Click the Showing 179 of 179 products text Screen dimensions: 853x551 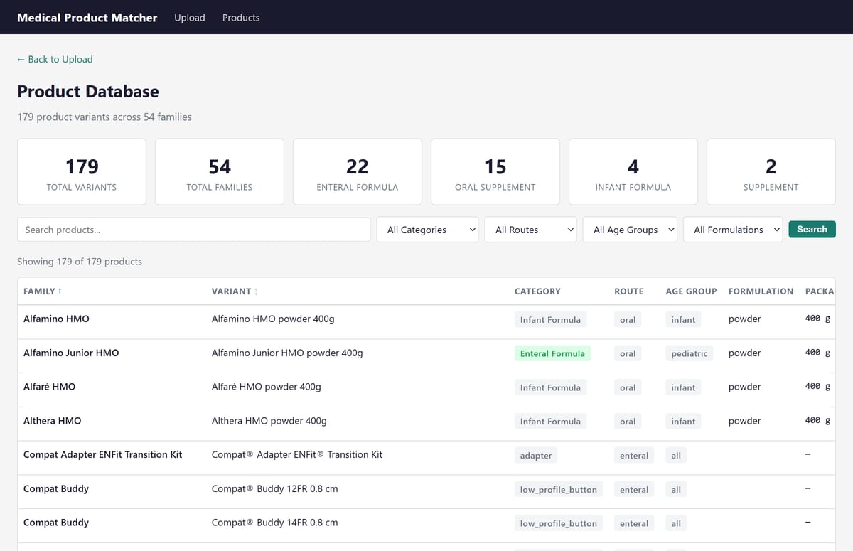[x=80, y=262]
